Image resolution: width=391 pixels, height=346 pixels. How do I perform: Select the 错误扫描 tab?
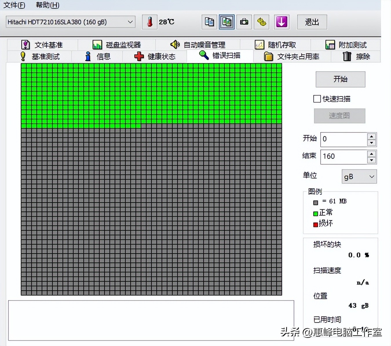(220, 55)
